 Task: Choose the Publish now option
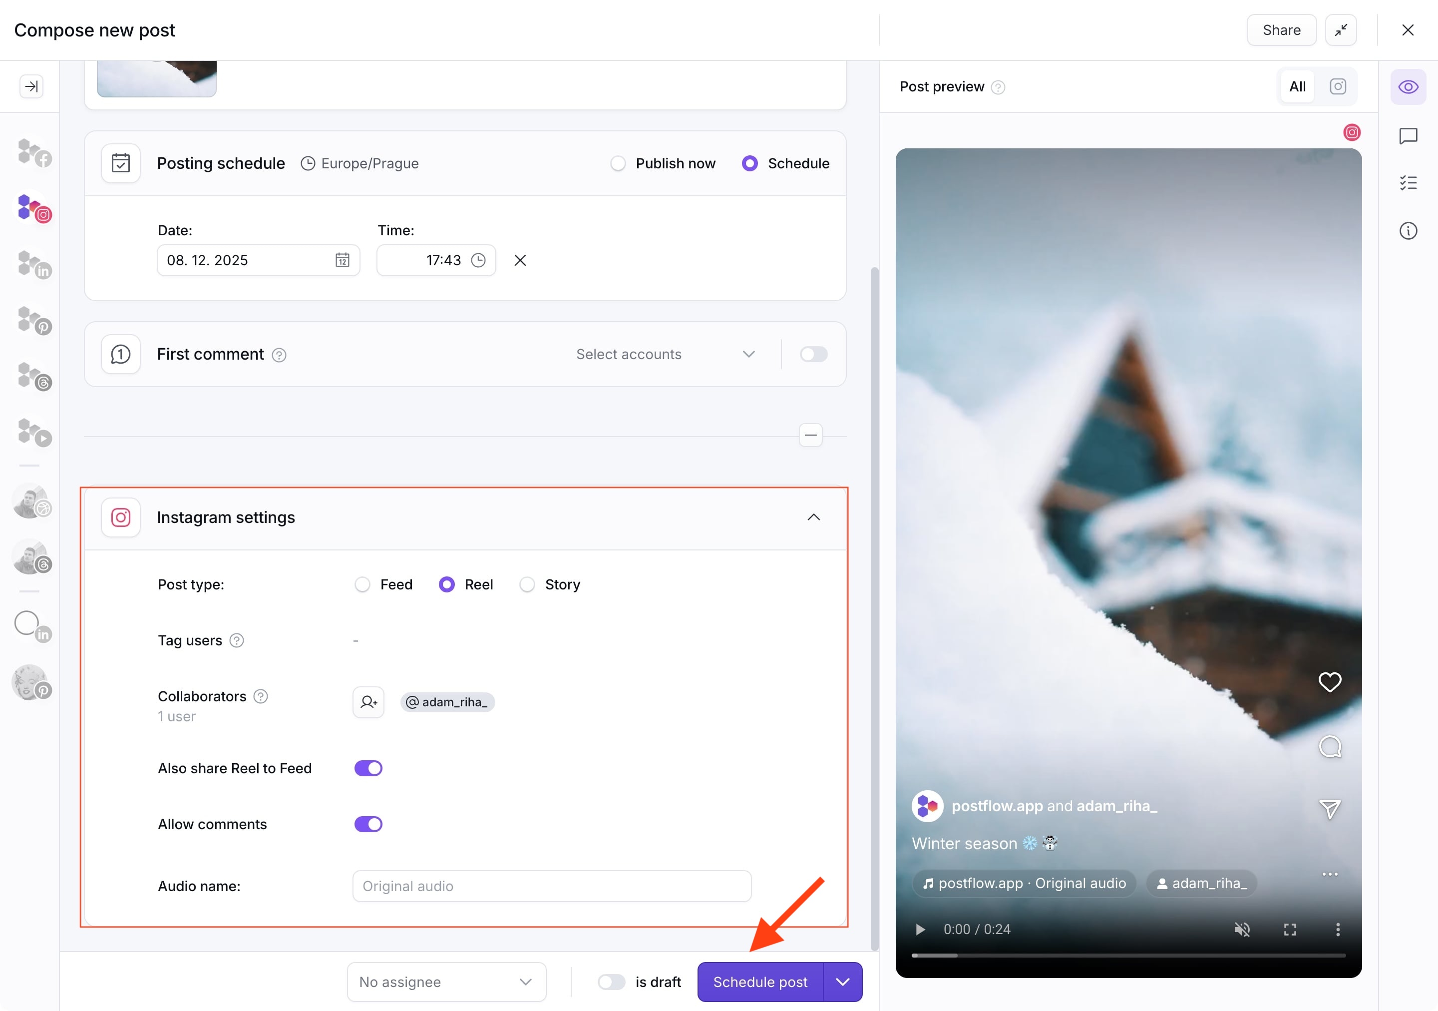(618, 163)
